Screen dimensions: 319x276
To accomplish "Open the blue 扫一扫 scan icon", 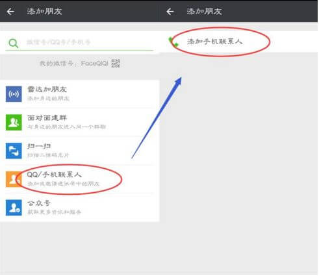I will pyautogui.click(x=14, y=151).
